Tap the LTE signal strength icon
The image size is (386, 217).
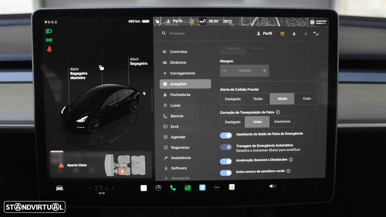(x=316, y=34)
